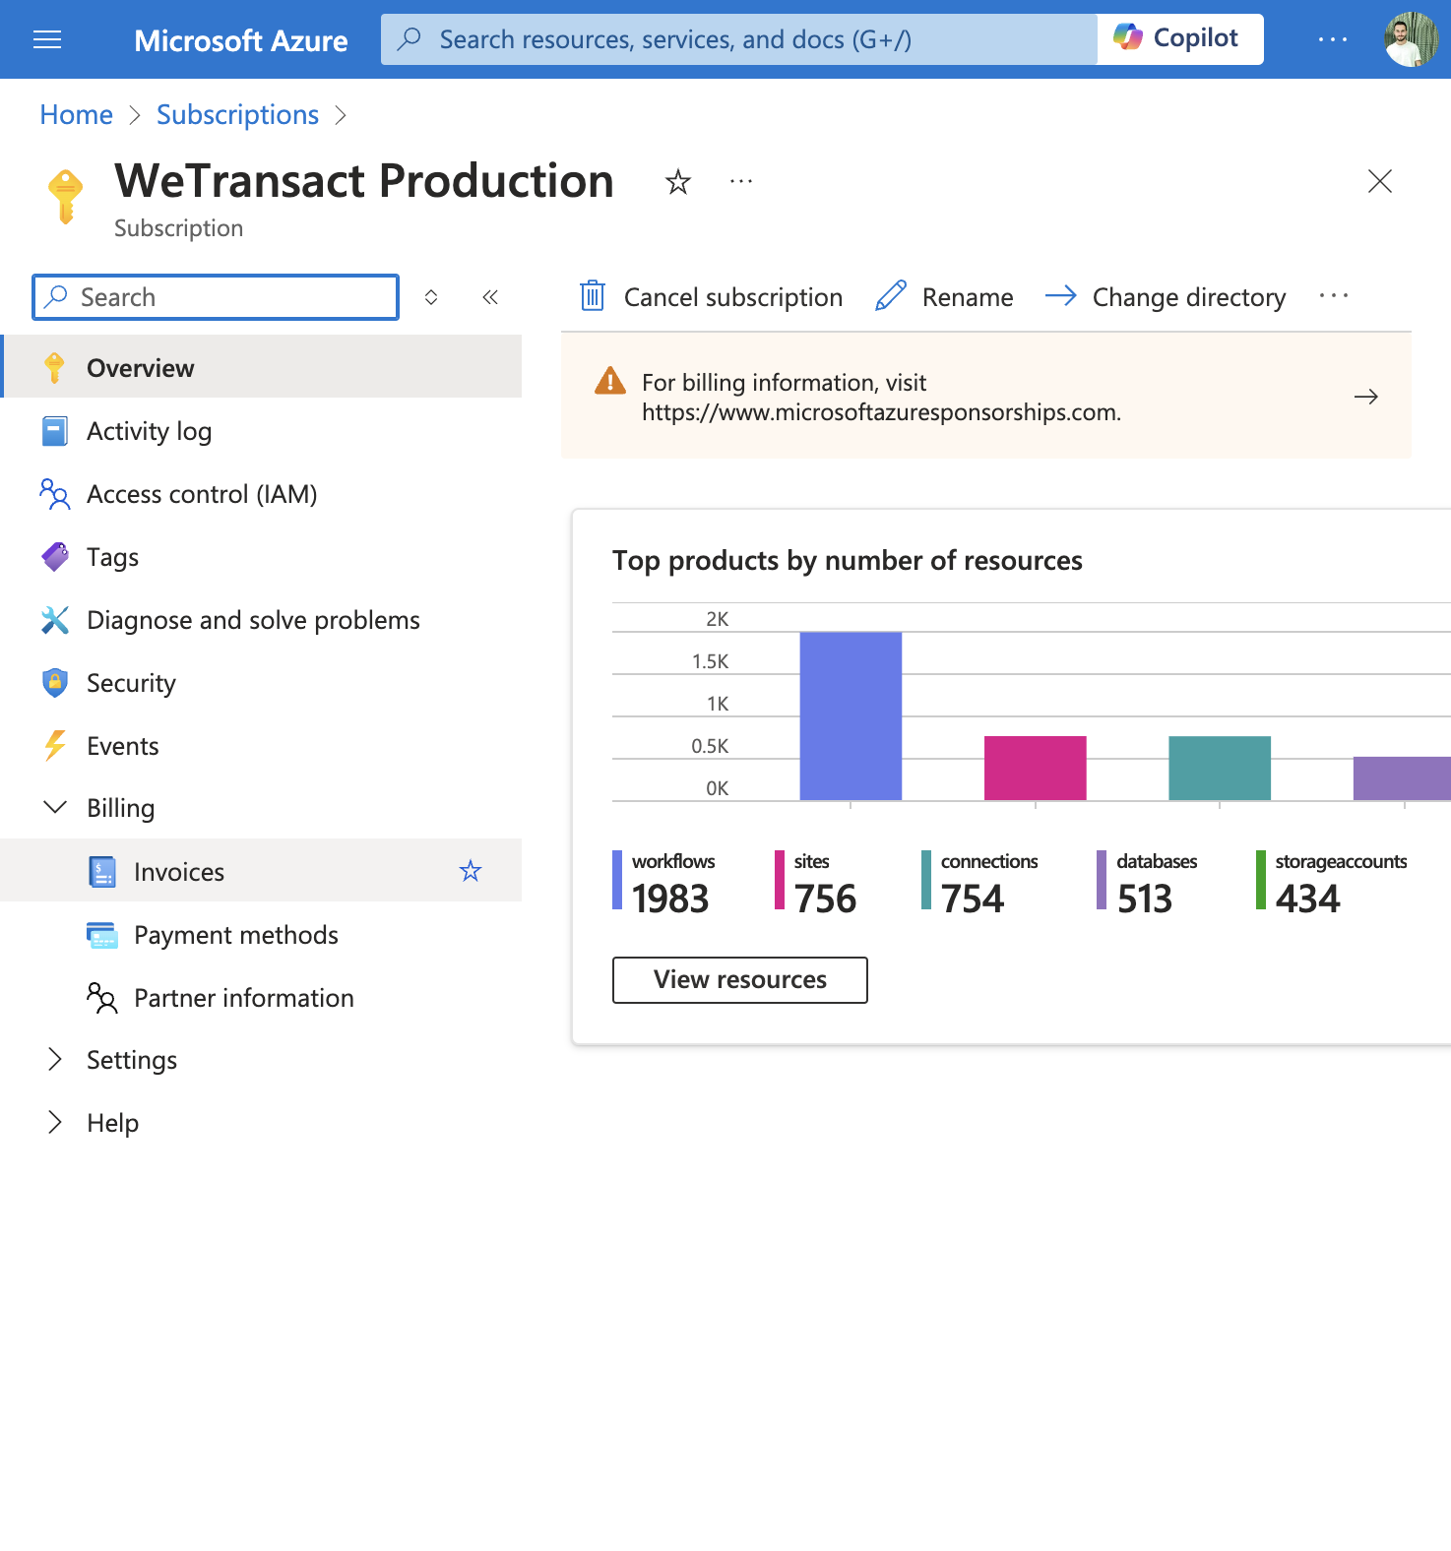
Task: Open Diagnose and solve problems
Action: click(261, 620)
